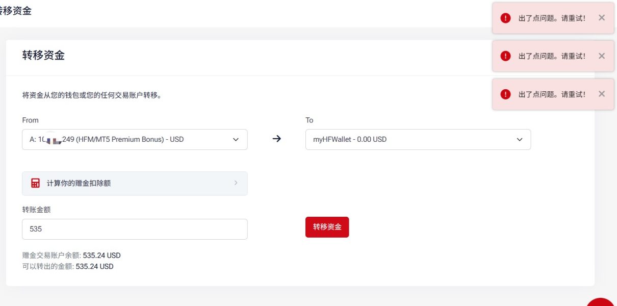Image resolution: width=617 pixels, height=306 pixels.
Task: Dismiss the middle error notification
Action: 602,56
